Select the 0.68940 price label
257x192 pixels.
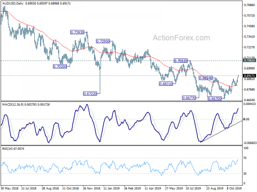(x=206, y=78)
